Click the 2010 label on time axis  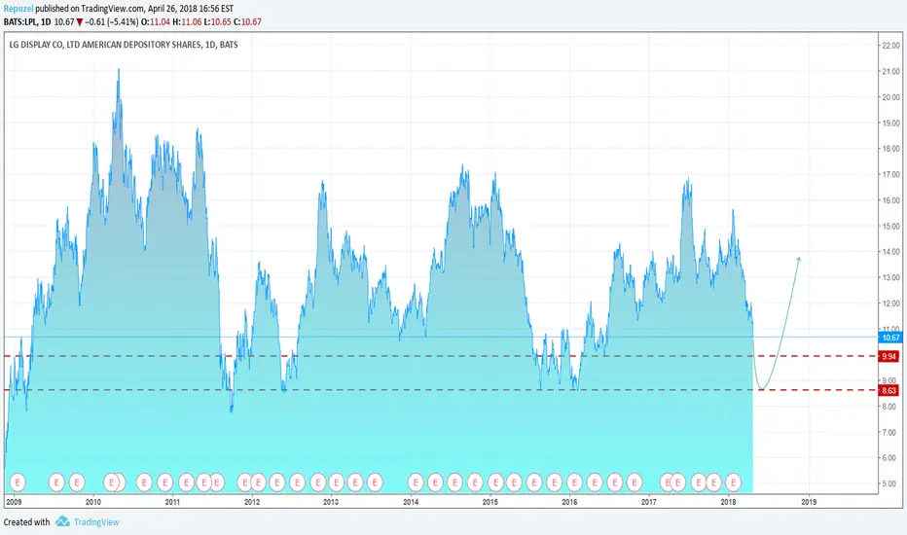[x=93, y=502]
